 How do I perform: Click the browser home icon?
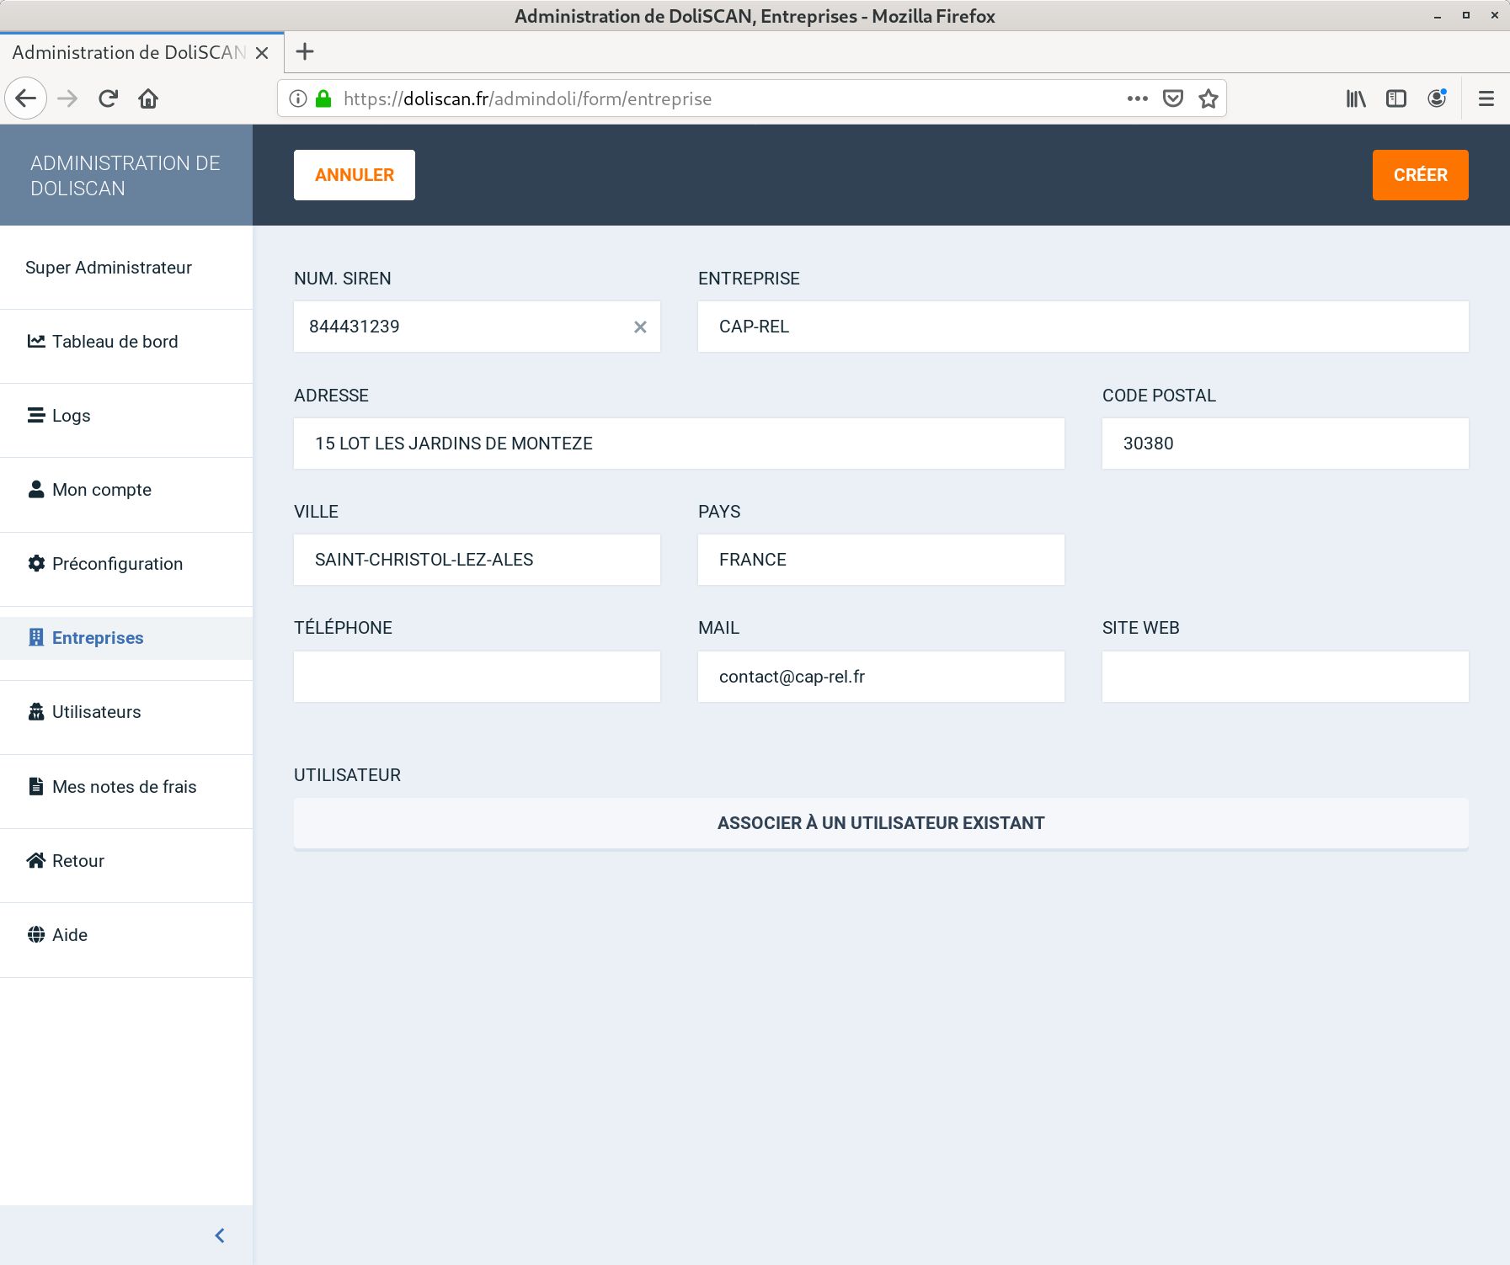pyautogui.click(x=148, y=98)
